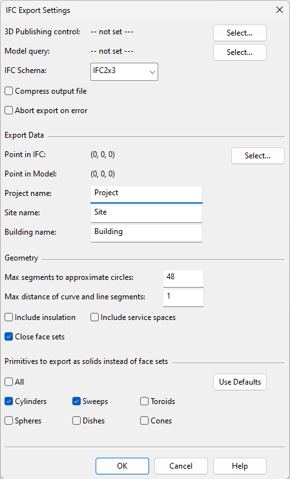Image resolution: width=290 pixels, height=479 pixels.
Task: Enable Include insulation option
Action: 9,317
